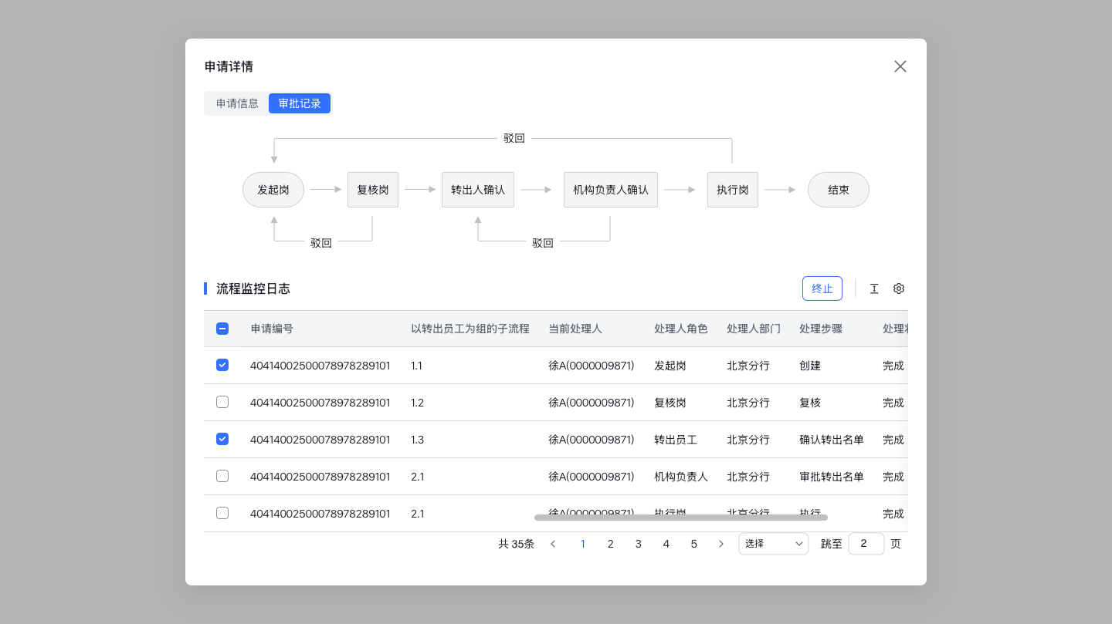1112x624 pixels.
Task: Open the 选择 page size dropdown
Action: pyautogui.click(x=774, y=544)
